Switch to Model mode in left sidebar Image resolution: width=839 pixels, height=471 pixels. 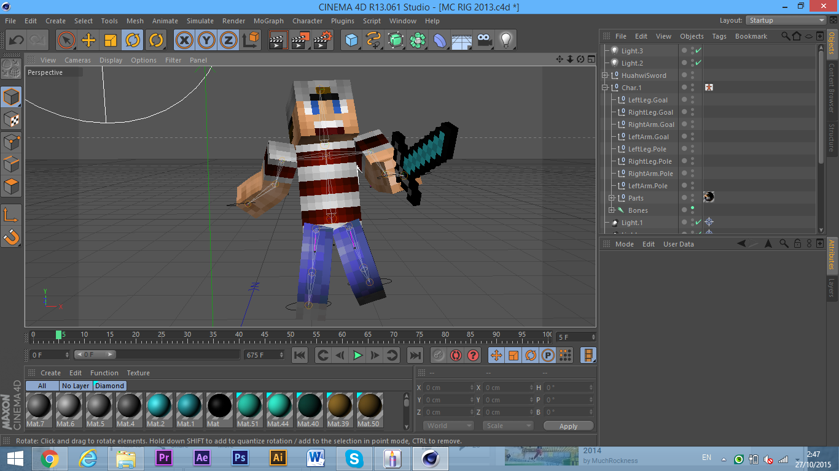point(11,98)
